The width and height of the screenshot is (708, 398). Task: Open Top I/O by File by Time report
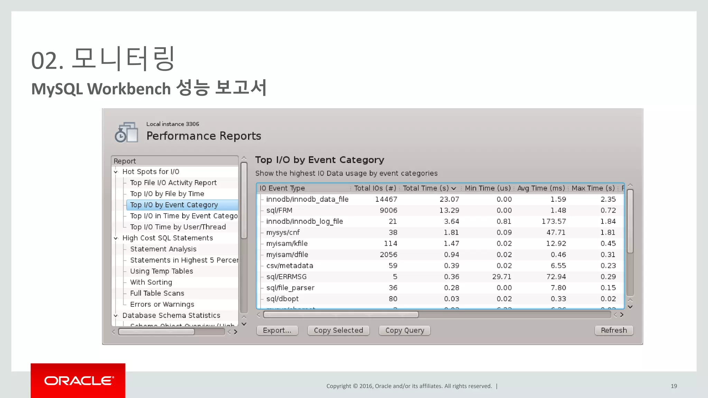tap(167, 194)
